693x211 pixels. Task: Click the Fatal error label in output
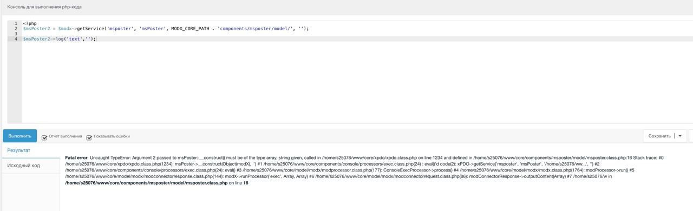tap(76, 158)
